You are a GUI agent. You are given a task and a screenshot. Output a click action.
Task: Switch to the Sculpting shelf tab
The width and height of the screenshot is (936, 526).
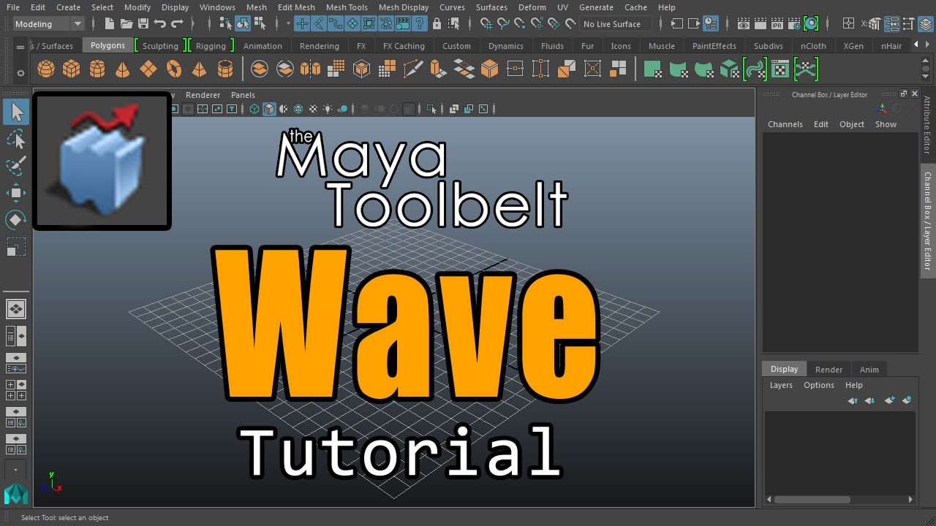tap(160, 46)
